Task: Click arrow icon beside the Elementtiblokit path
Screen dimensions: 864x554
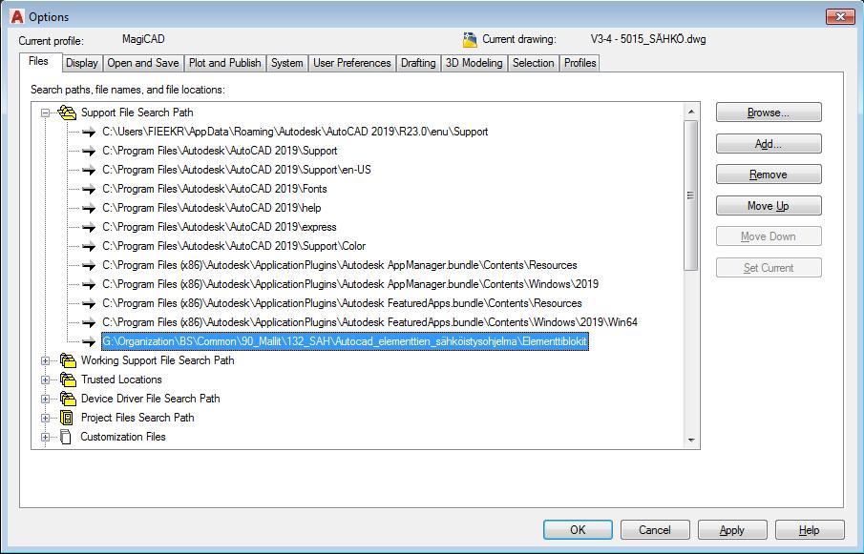Action: [89, 341]
